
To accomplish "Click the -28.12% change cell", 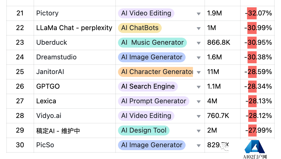I will pyautogui.click(x=257, y=116).
